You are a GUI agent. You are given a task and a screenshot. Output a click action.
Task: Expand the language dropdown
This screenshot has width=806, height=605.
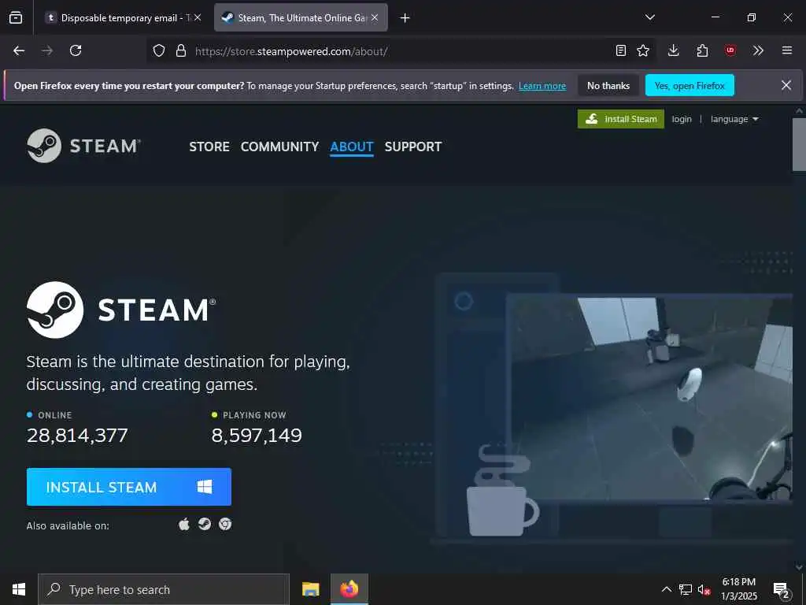coord(734,119)
